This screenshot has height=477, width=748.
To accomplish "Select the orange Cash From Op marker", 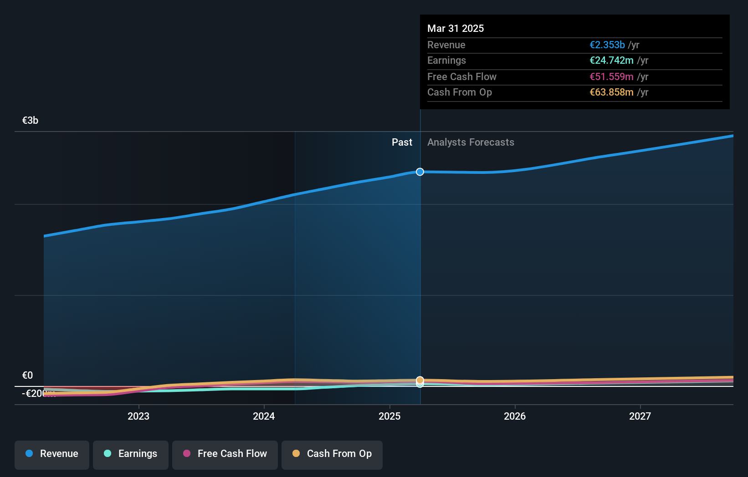I will [420, 380].
